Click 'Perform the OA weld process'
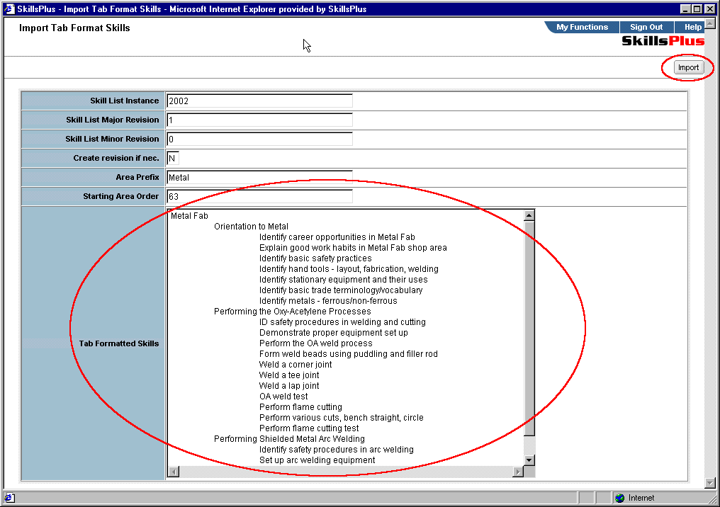 pyautogui.click(x=316, y=343)
